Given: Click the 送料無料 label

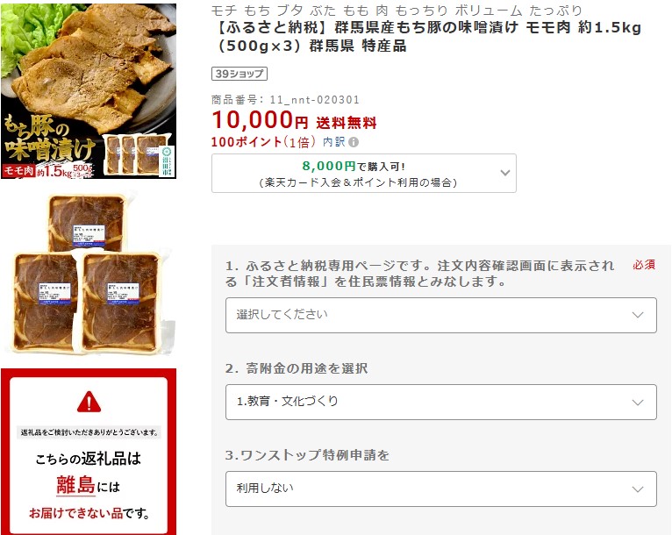Looking at the screenshot, I should coord(347,123).
